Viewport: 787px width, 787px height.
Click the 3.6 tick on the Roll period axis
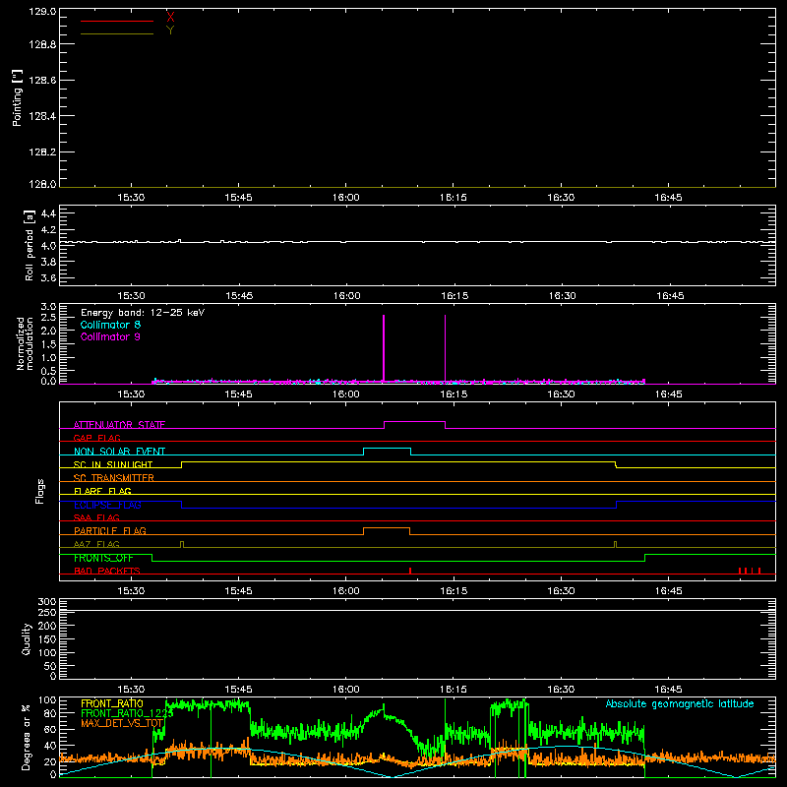48,277
